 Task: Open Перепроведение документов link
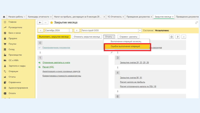[x=56, y=48]
